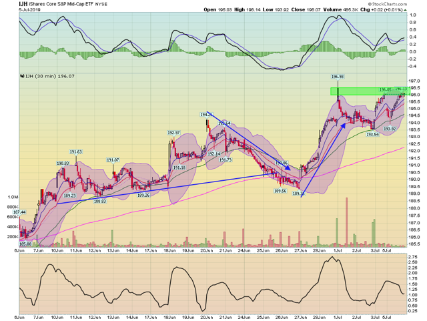Click the -0.4 MACD axis label

pyautogui.click(x=412, y=66)
